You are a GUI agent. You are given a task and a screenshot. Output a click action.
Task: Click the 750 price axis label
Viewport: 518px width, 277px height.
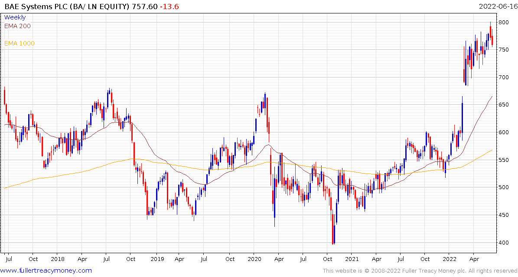(x=504, y=50)
